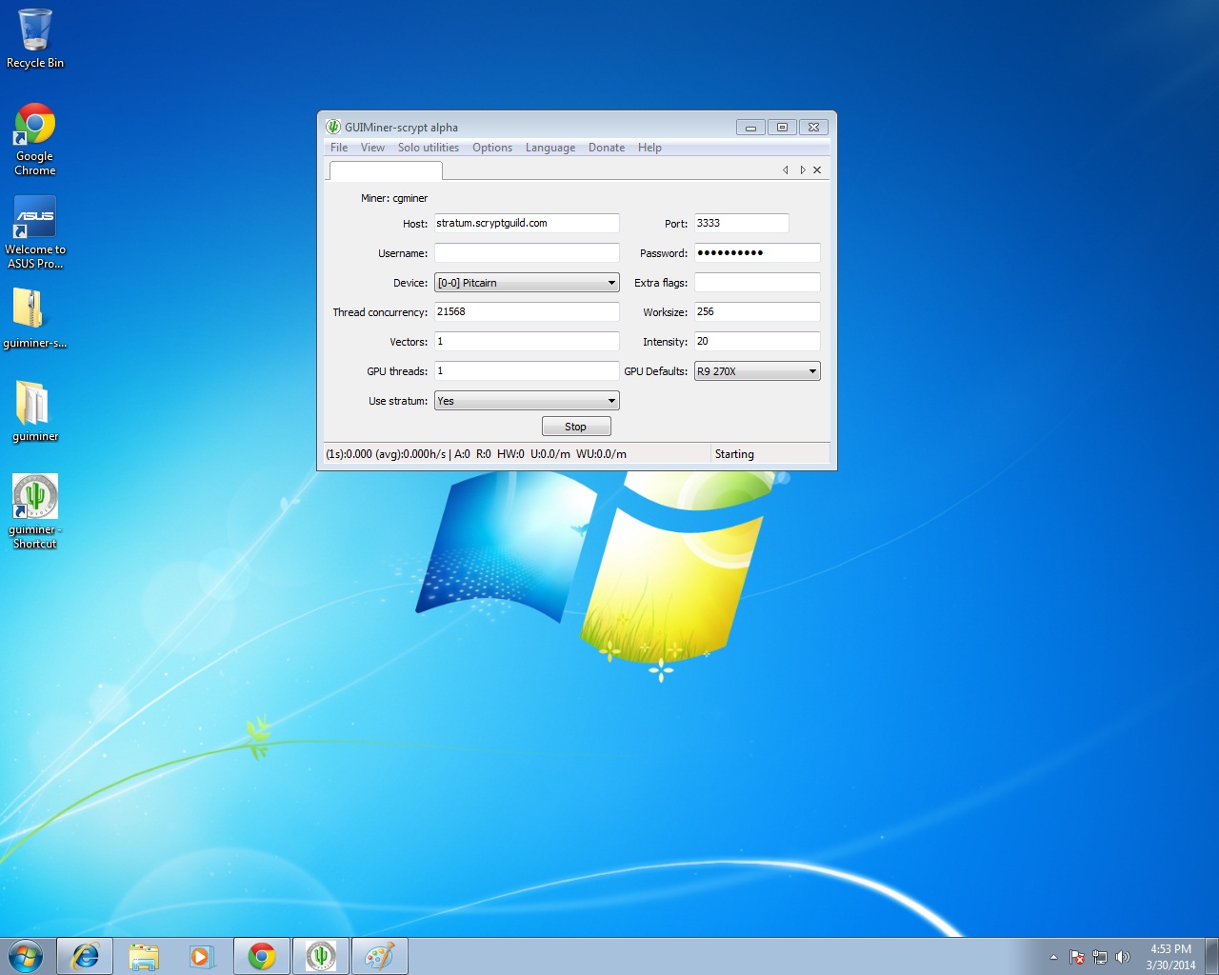
Task: Select the guiminer-s zip archive icon
Action: coord(35,318)
